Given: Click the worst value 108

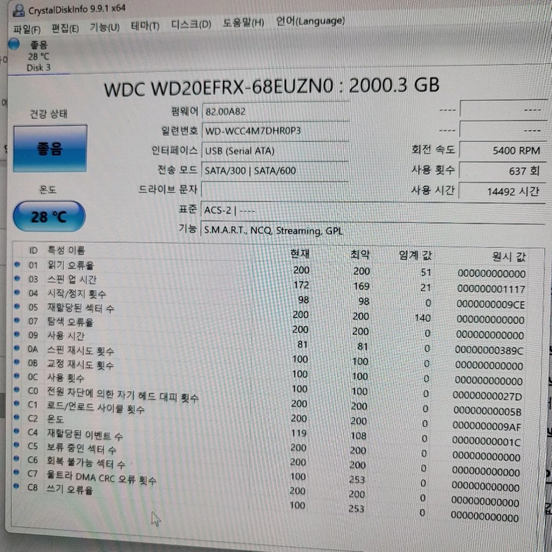Looking at the screenshot, I should (358, 436).
